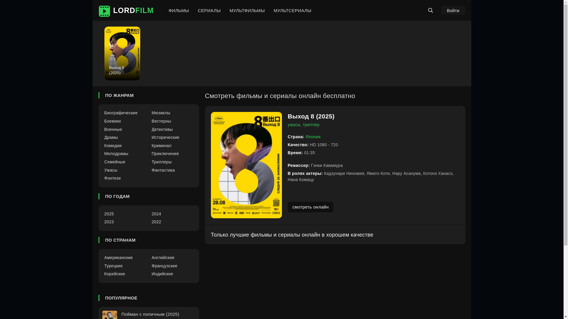This screenshot has width=568, height=319.
Task: Click actor name Нару Асанума
Action: tap(406, 173)
